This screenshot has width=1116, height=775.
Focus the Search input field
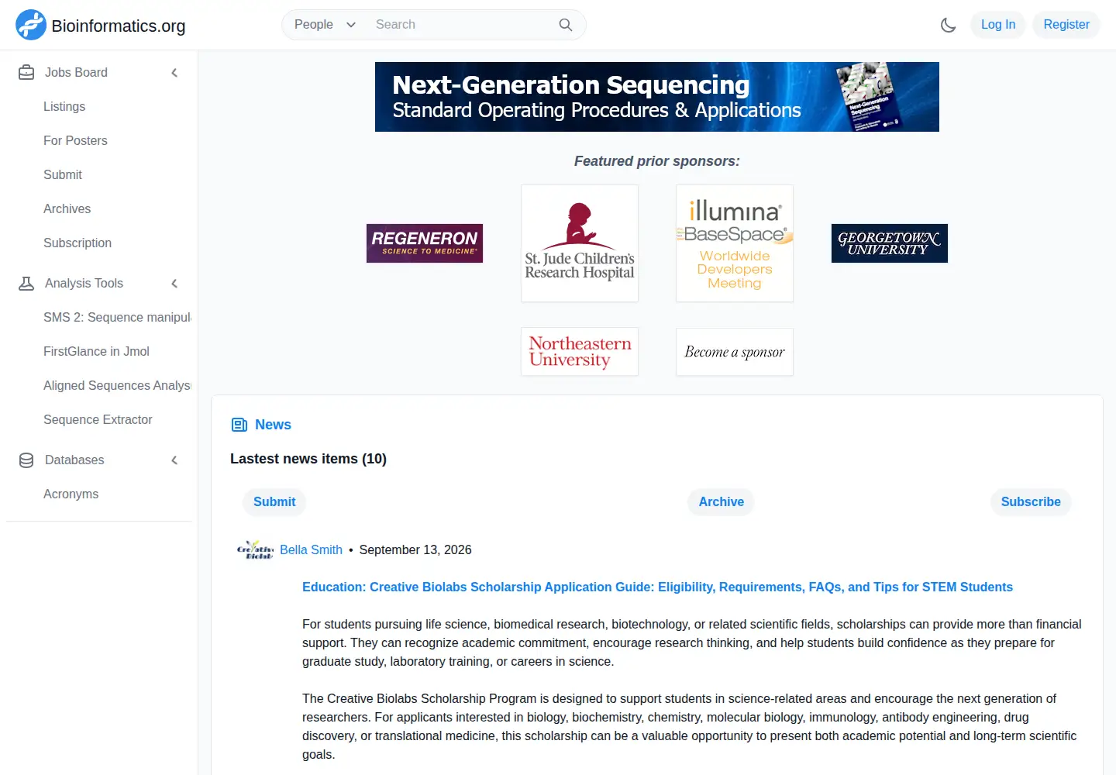(461, 25)
